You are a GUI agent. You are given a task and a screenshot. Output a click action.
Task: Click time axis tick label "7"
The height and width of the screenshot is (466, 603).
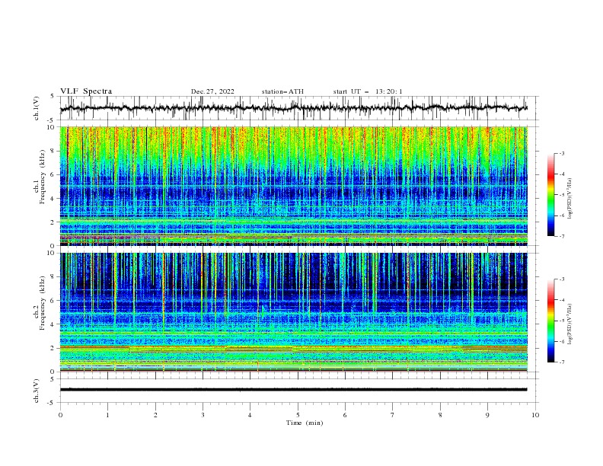click(393, 415)
